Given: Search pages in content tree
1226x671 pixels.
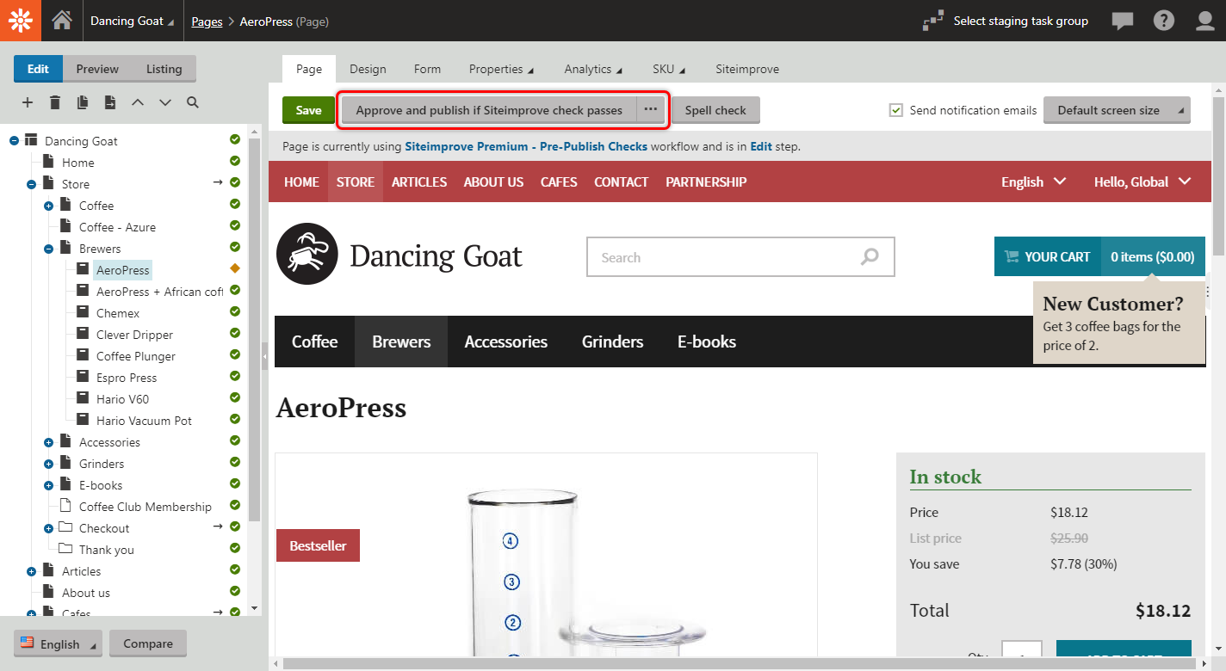Looking at the screenshot, I should [x=193, y=102].
